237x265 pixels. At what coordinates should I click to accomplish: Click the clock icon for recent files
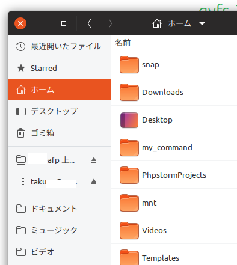tap(20, 46)
